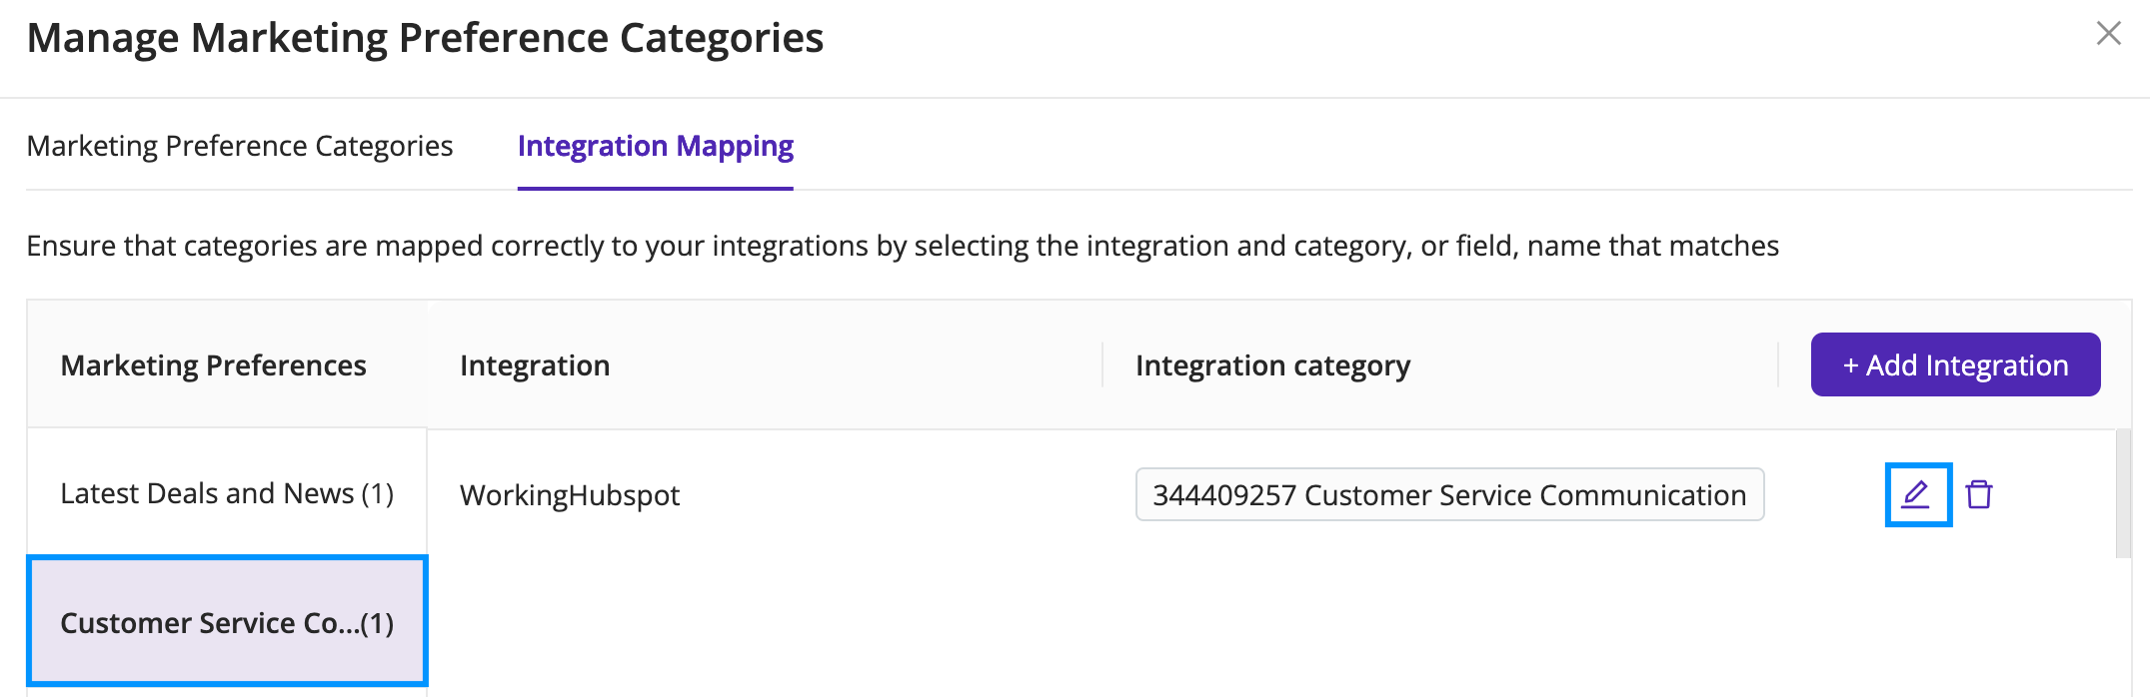
Task: Click the + Add Integration button
Action: point(1955,364)
